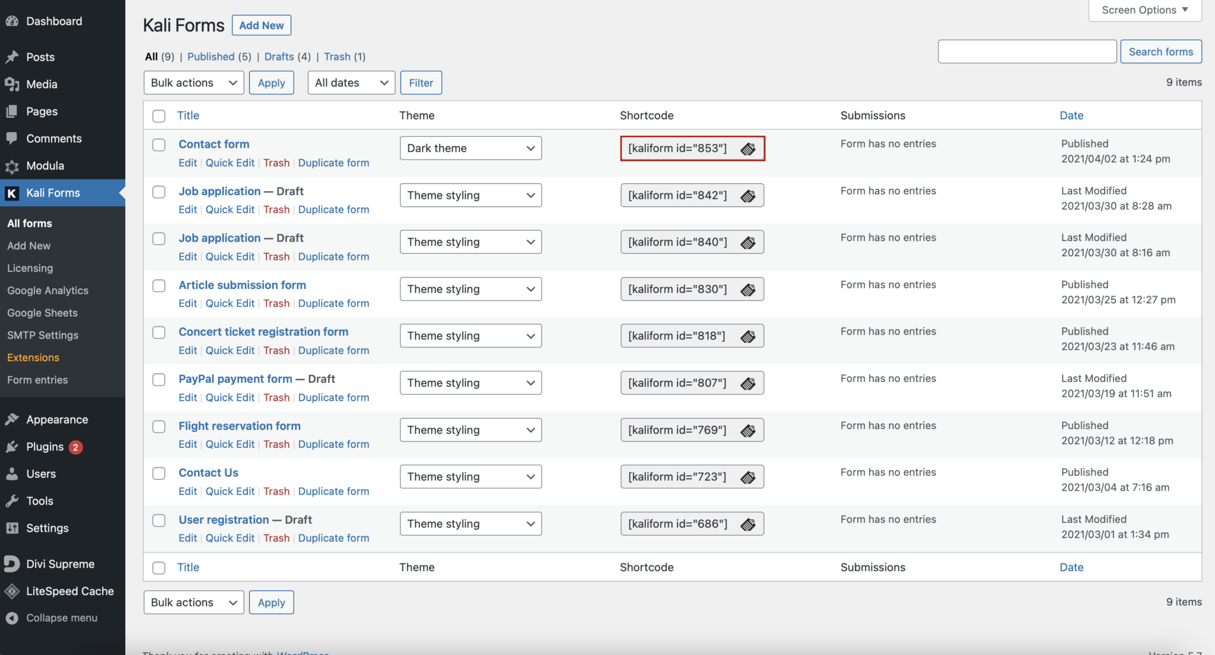Click the Pages icon in sidebar

(x=12, y=112)
